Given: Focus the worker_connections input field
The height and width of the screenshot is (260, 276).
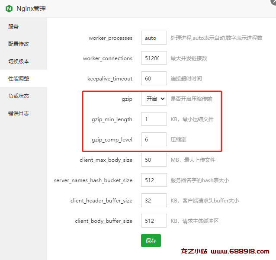Looking at the screenshot, I should [154, 58].
